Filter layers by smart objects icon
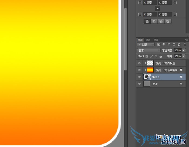Image resolution: width=189 pixels, height=147 pixels. (x=179, y=45)
